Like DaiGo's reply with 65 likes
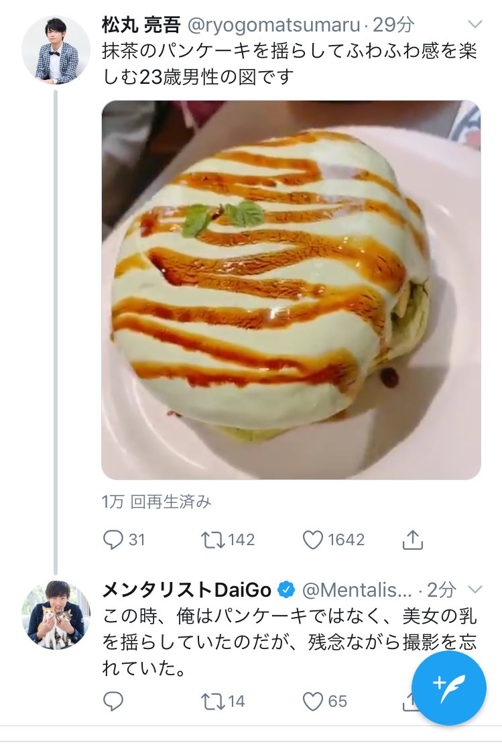Viewport: 502px width, 747px height. click(313, 701)
